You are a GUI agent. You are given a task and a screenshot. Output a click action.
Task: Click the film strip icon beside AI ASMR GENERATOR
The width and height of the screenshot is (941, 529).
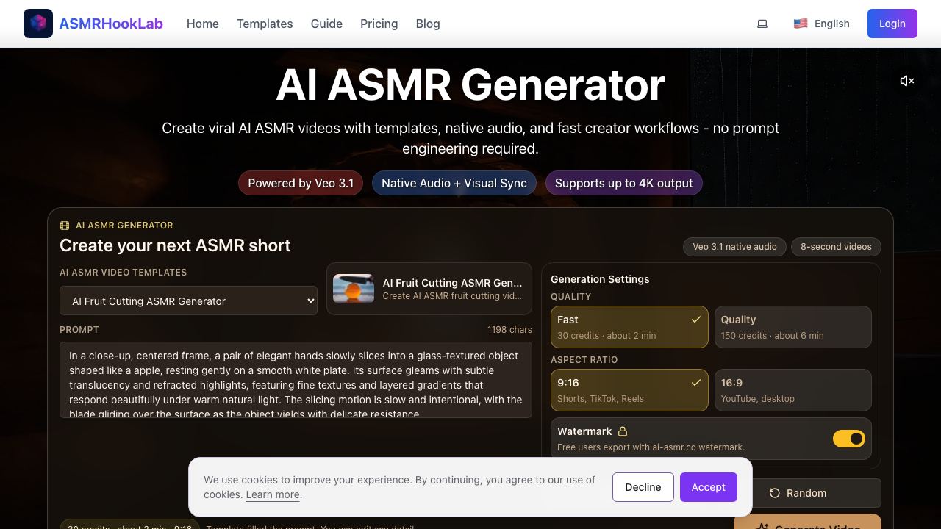[65, 226]
